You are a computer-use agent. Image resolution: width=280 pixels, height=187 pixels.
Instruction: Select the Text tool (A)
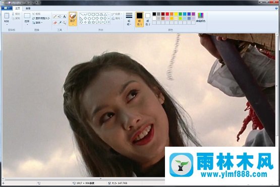click(64, 17)
